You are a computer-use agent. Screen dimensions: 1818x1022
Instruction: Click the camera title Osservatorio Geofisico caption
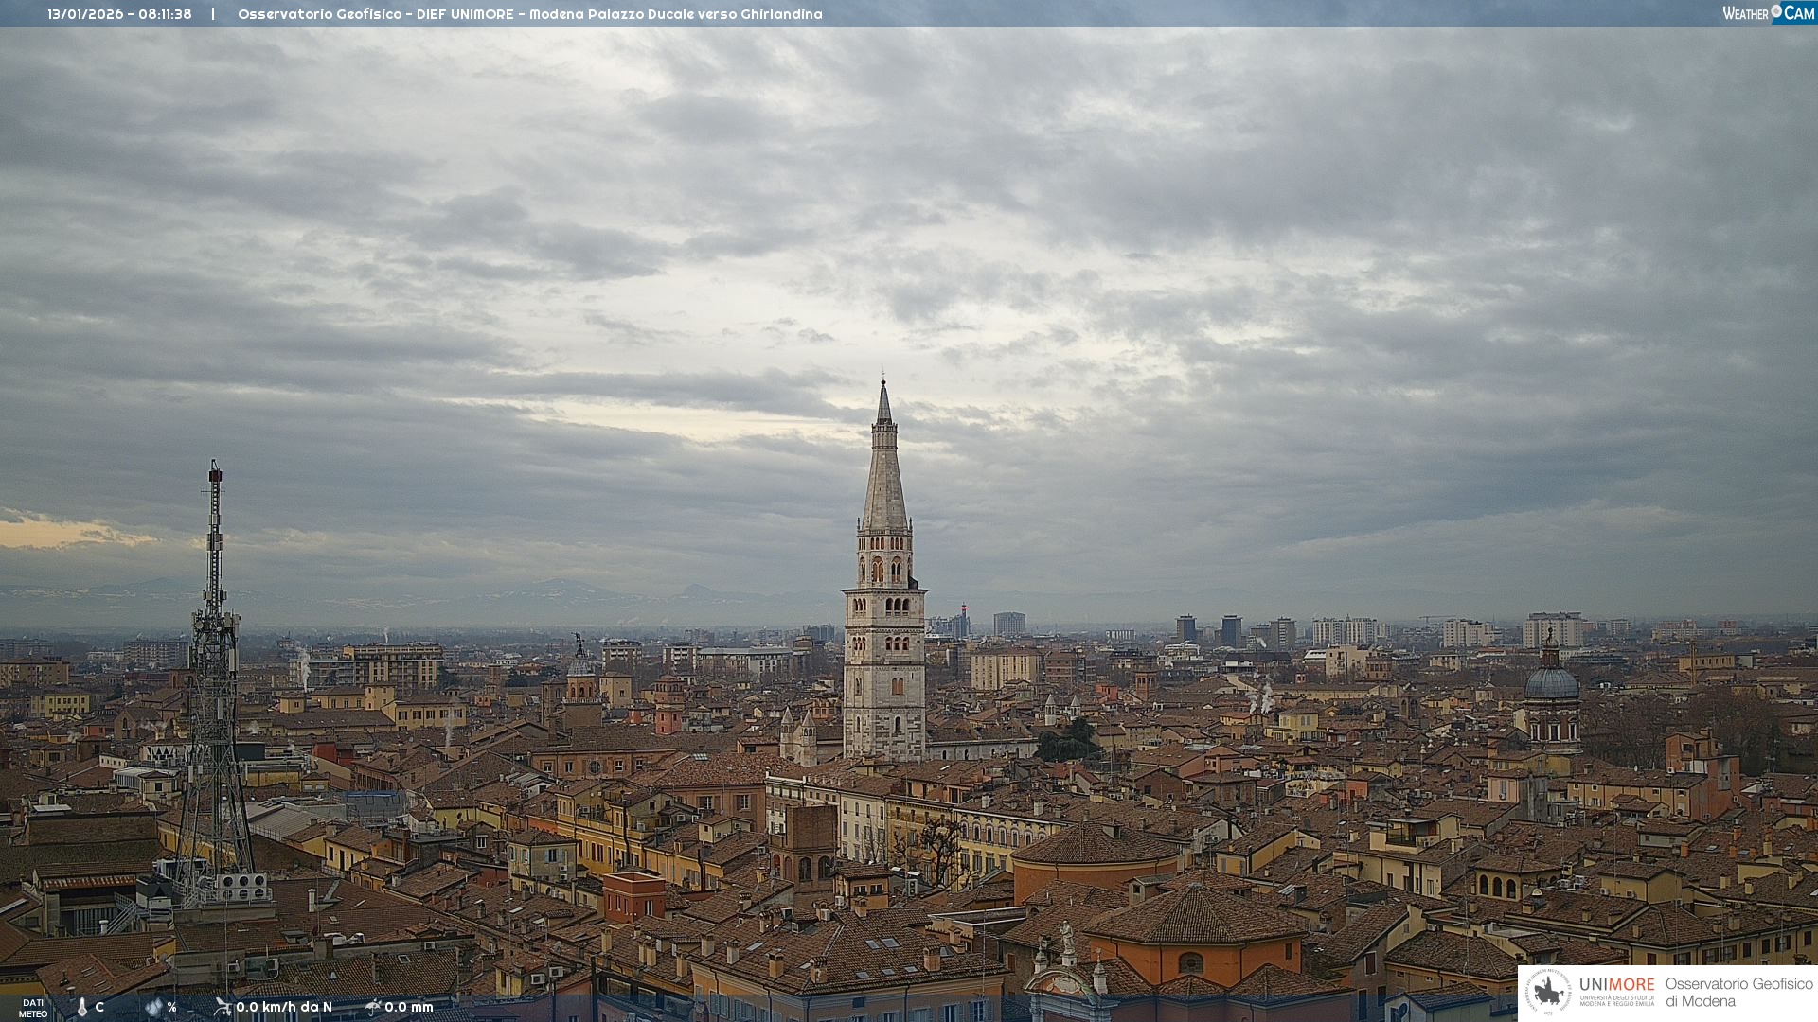529,14
